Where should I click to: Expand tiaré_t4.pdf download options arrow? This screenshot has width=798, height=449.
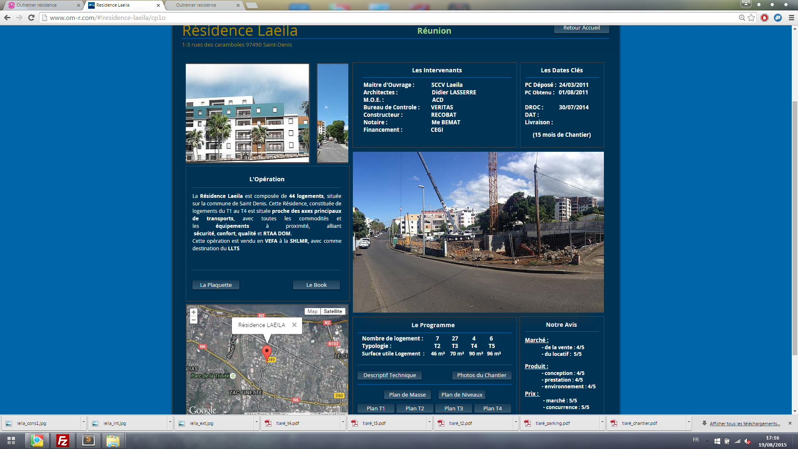coord(343,423)
